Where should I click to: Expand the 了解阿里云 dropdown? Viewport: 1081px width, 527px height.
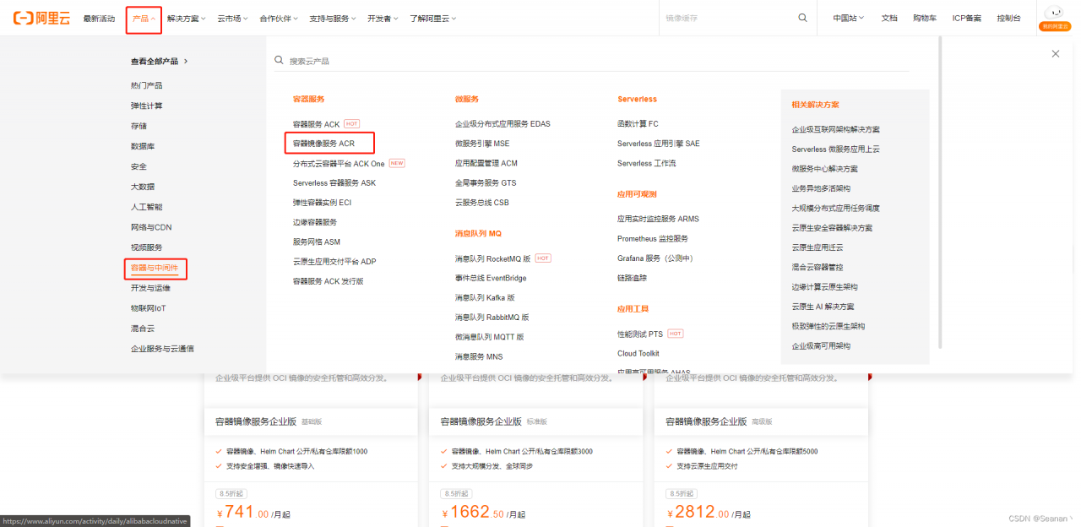tap(433, 19)
